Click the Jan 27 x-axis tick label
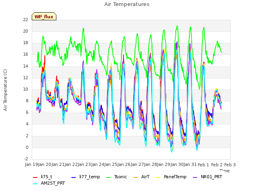 click(x=138, y=164)
